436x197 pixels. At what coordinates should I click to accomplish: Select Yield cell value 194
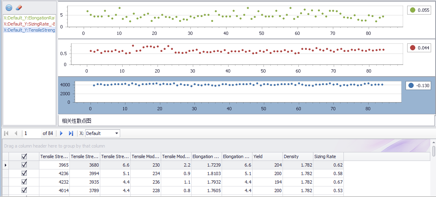click(x=268, y=182)
